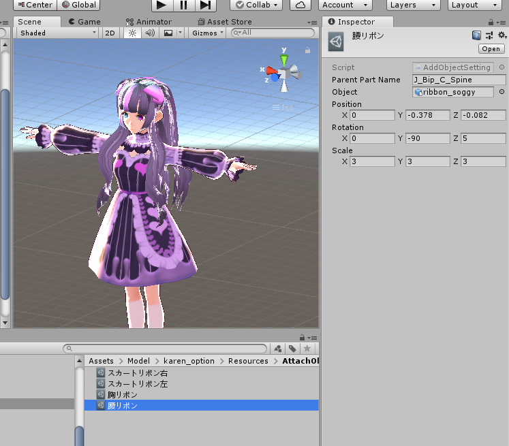This screenshot has width=509, height=446.
Task: Lock the Project panel
Action: (x=302, y=337)
